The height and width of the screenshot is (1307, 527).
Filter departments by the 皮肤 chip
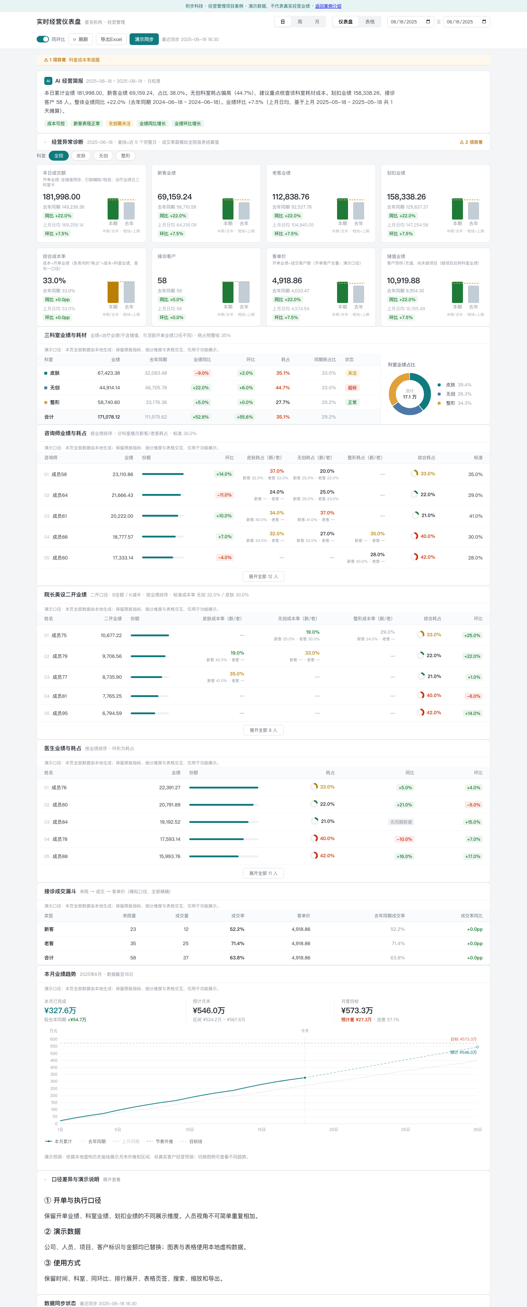[81, 156]
